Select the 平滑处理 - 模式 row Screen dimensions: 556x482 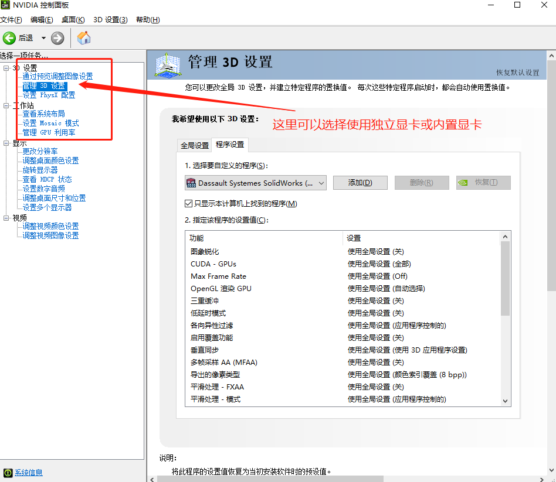(343, 399)
